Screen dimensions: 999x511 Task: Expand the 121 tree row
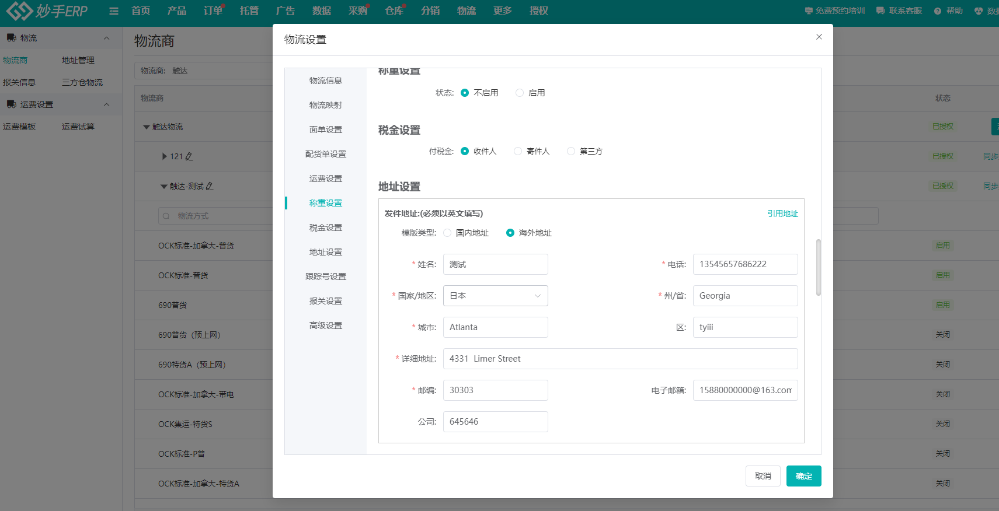pyautogui.click(x=165, y=156)
